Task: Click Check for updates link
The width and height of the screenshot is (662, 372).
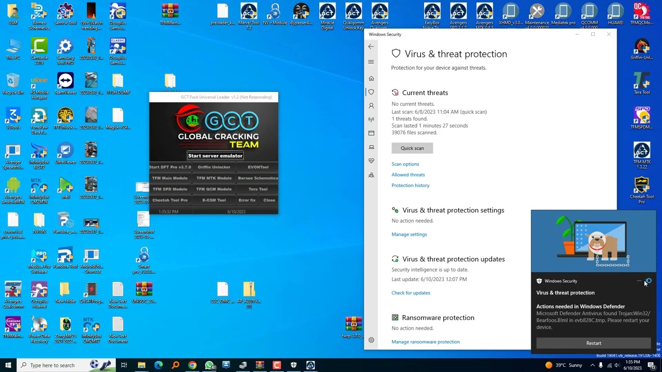Action: click(x=411, y=293)
